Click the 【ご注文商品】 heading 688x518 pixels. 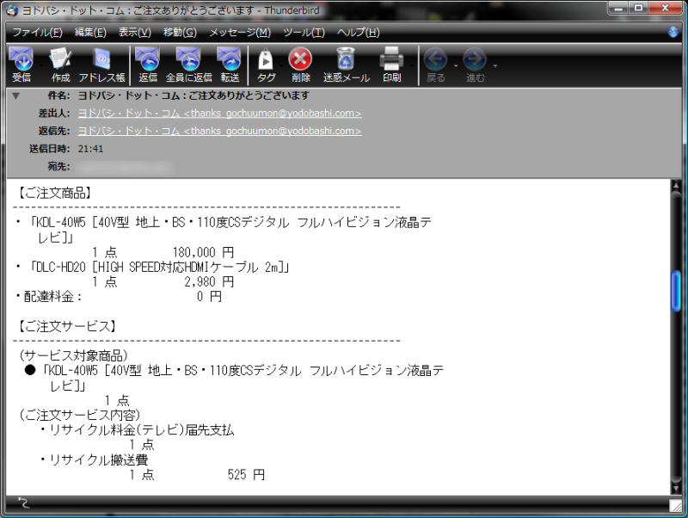tap(54, 193)
